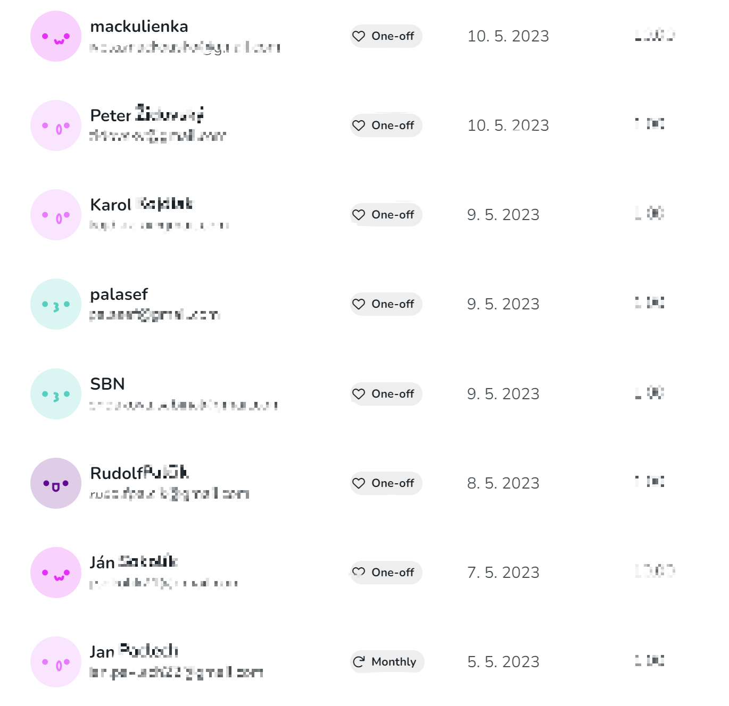Click the SBN donor name
Viewport: 729px width, 706px height.
pyautogui.click(x=107, y=384)
